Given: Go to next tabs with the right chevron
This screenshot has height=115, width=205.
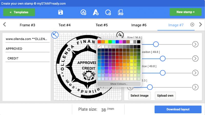Looking at the screenshot, I should 200,24.
